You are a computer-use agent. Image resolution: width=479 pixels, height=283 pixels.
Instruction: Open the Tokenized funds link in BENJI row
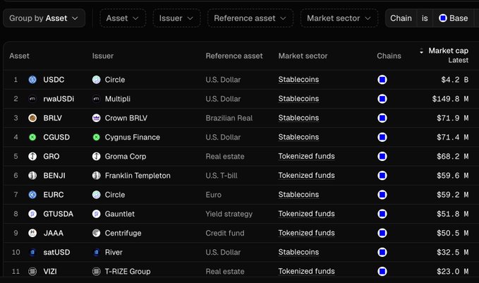(306, 176)
